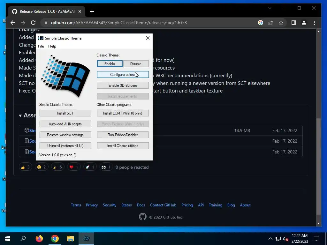Screen dimensions: 327x245
Task: Click scrollbar down arrow
Action: point(318,224)
